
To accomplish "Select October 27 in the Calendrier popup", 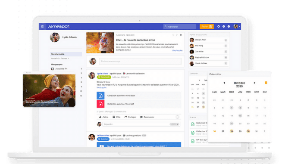I will [x=223, y=131].
